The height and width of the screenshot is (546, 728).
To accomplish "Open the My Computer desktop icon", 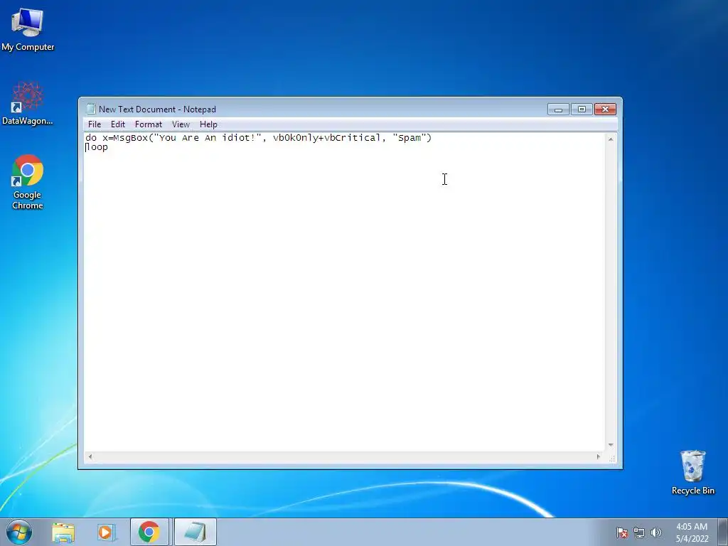I will pyautogui.click(x=28, y=29).
